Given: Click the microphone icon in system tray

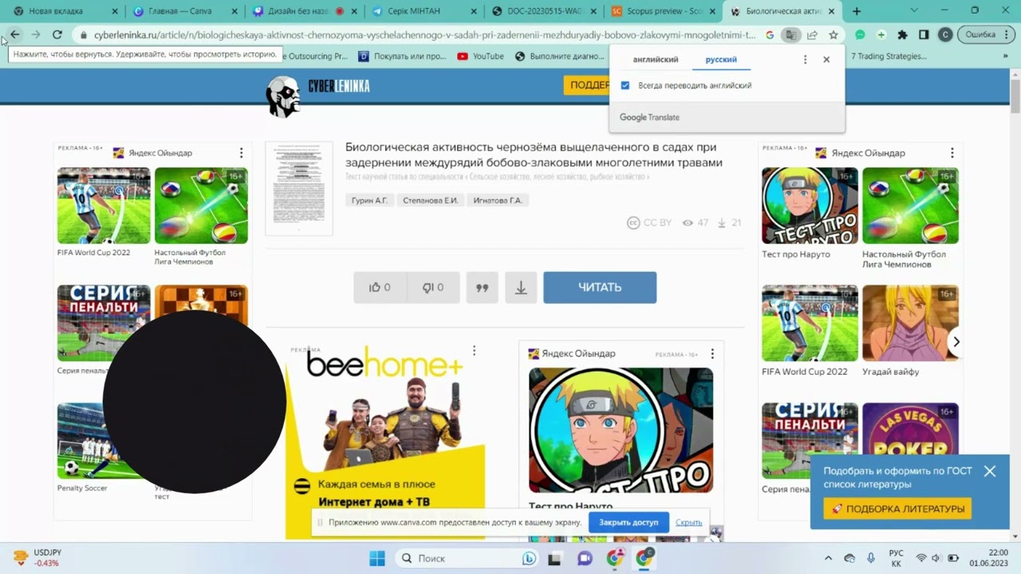Looking at the screenshot, I should point(871,558).
